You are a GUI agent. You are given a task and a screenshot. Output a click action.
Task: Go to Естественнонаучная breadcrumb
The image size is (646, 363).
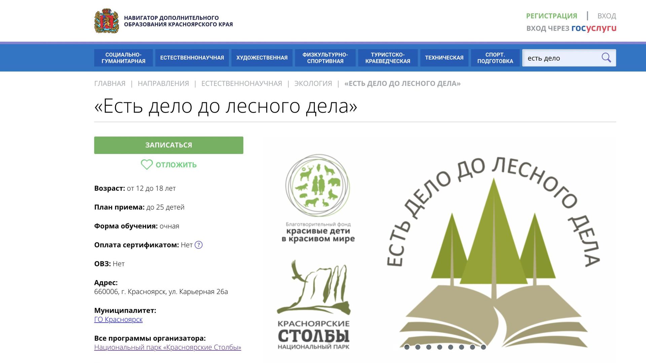point(242,83)
